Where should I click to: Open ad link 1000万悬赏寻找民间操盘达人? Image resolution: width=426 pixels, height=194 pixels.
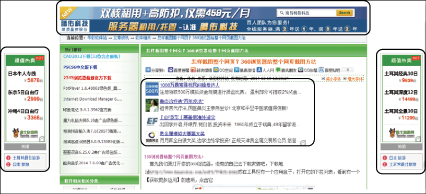coord(190,86)
